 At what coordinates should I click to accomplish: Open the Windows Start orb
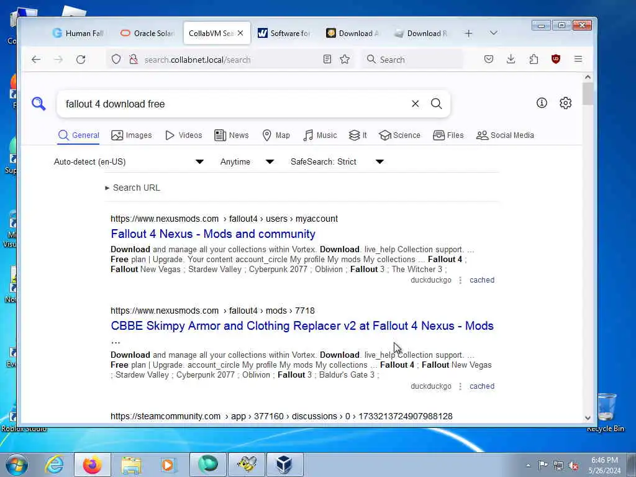pos(17,465)
